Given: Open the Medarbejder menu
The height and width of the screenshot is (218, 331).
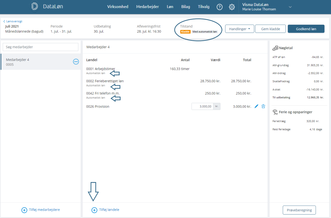Looking at the screenshot, I should pos(147,7).
